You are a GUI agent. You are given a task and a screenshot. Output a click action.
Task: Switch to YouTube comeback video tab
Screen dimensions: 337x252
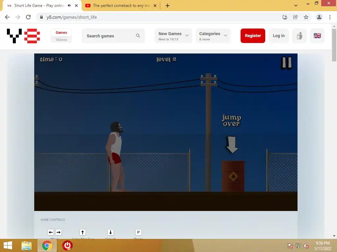120,6
